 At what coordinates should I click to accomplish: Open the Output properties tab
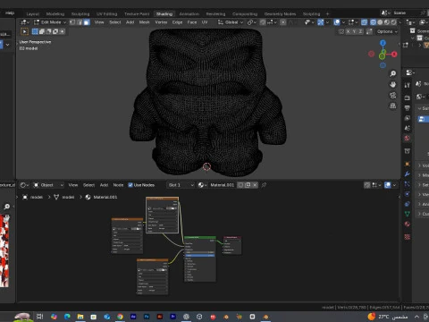pos(408,108)
